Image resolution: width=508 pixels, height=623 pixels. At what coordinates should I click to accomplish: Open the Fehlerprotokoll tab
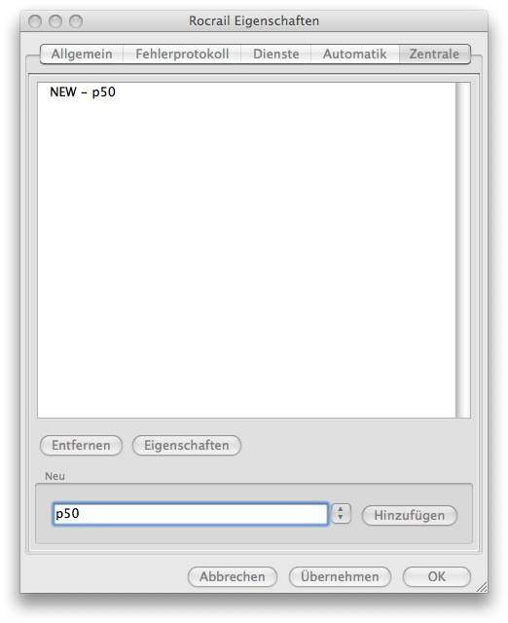pos(182,55)
